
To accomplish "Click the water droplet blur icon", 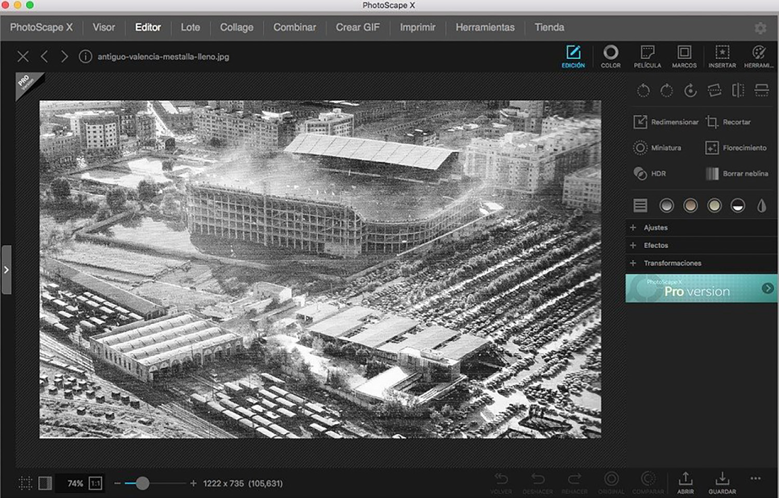I will 762,206.
